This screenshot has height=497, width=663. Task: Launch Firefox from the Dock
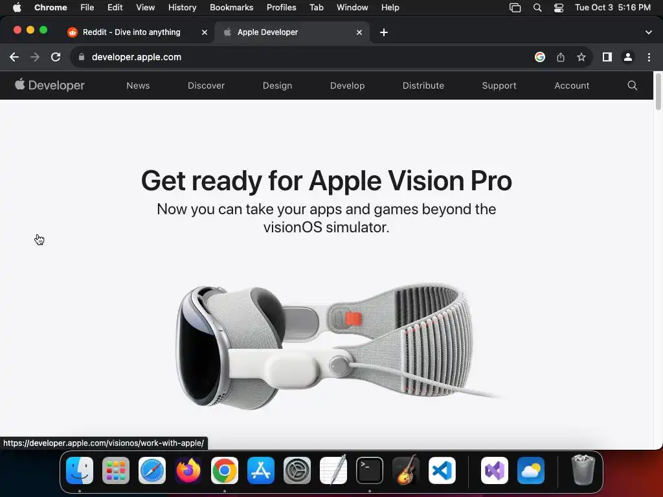point(188,470)
